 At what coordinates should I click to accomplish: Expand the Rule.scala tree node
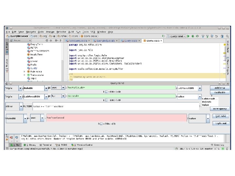click(24, 71)
